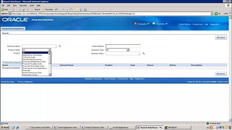232x130 pixels.
Task: Click the Name column header
Action: [x=5, y=65]
